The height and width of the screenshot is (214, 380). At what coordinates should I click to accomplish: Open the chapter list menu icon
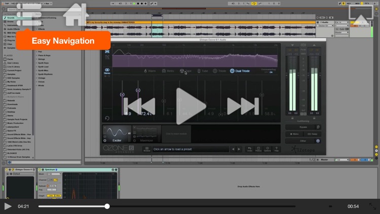(x=29, y=15)
